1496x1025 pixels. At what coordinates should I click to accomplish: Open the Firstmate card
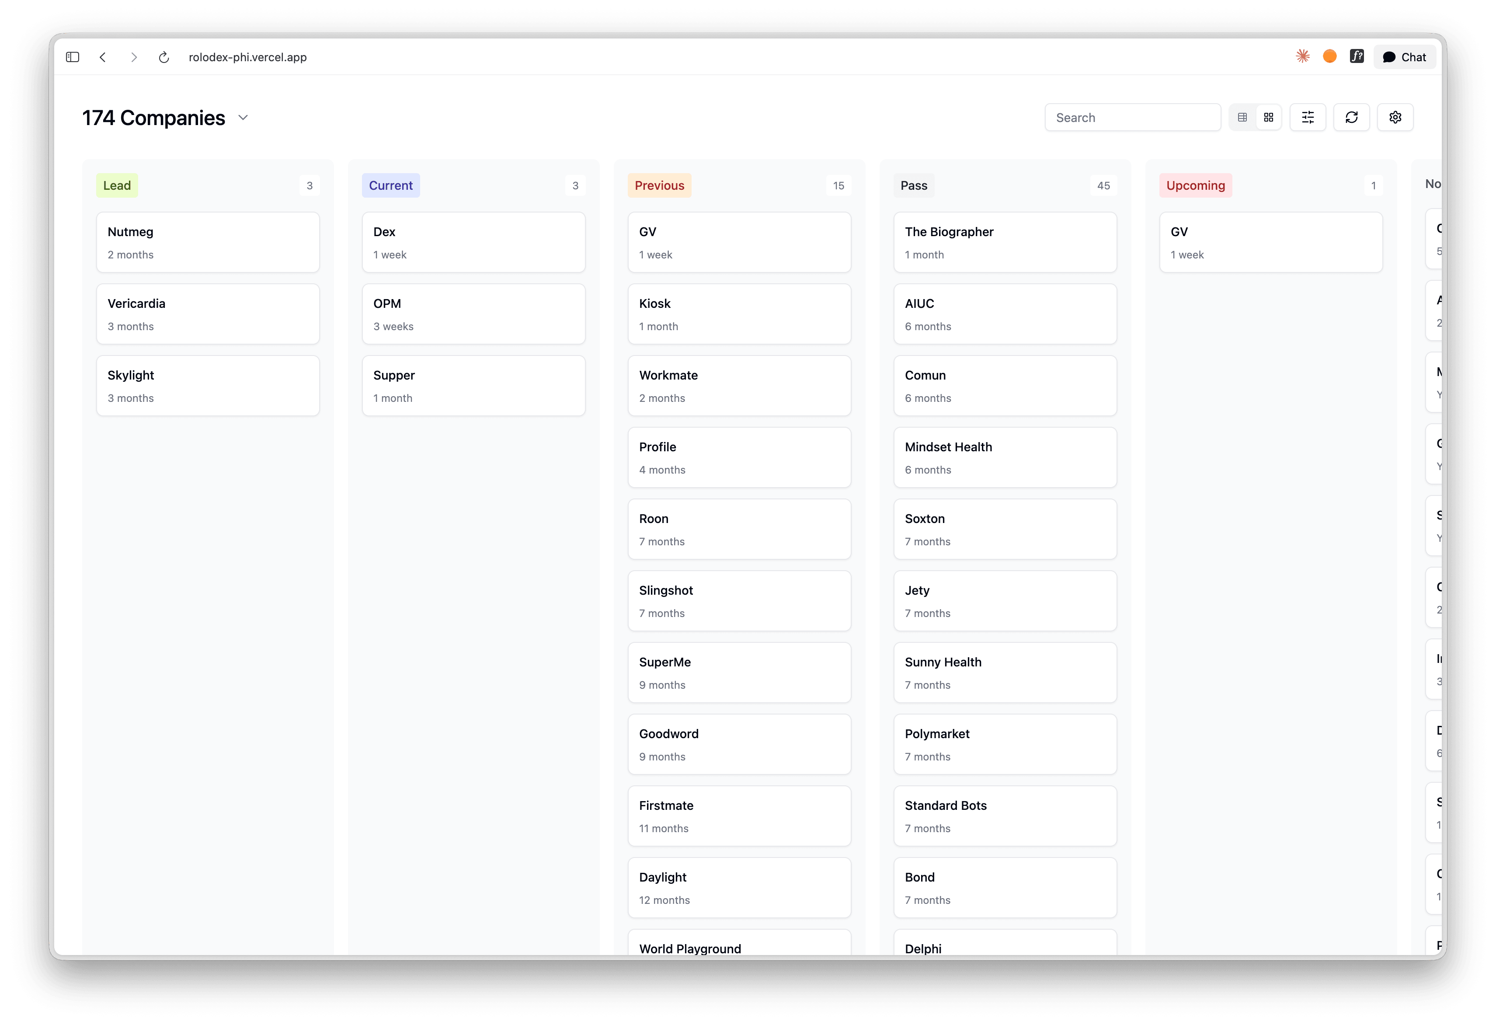pos(740,816)
